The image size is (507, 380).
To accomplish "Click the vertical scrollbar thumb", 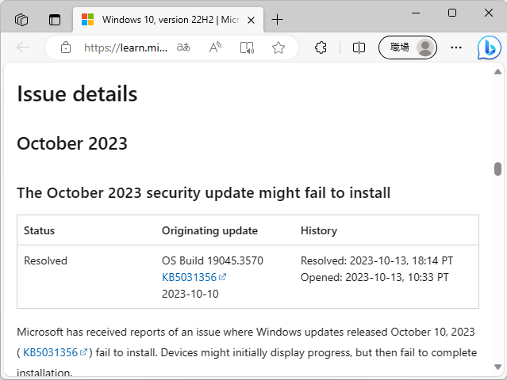I will coord(497,169).
